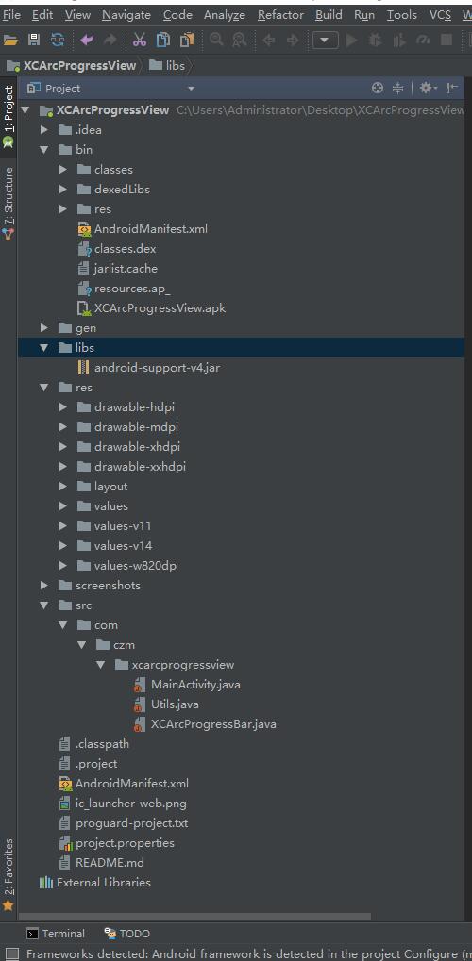Click the Copy toolbar icon

162,41
